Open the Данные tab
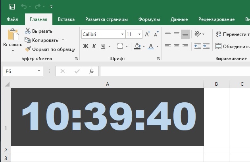Screen dimensions: 250x162 (179, 19)
